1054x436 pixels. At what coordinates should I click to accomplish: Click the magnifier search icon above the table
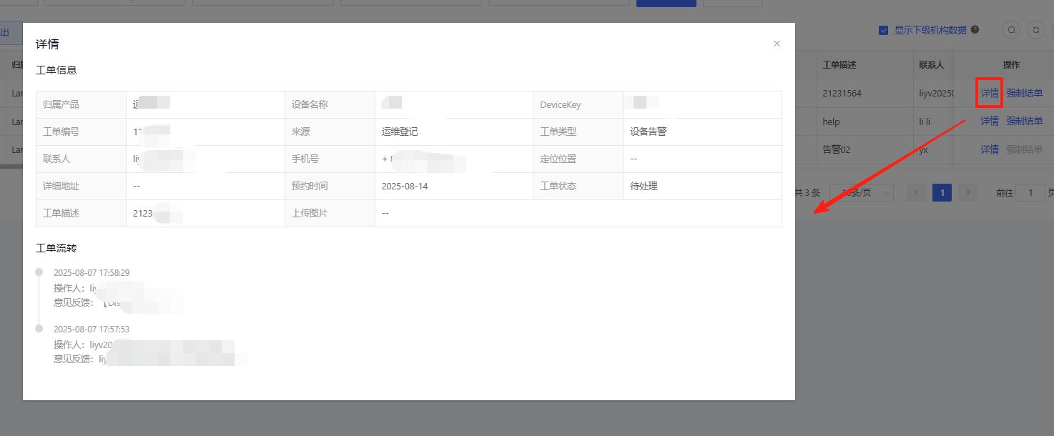[x=1011, y=30]
